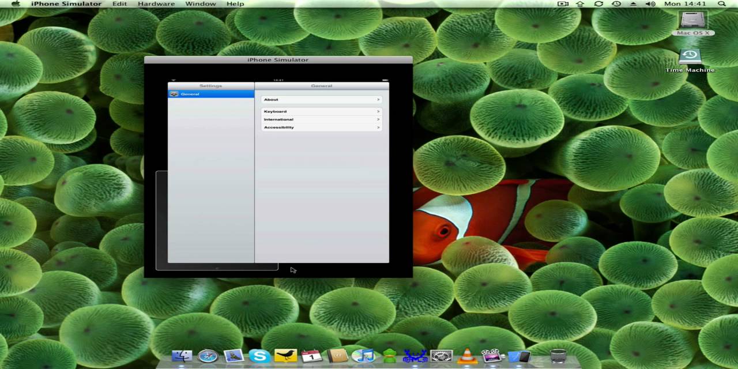Select the Time Machine drive on desktop
Viewport: 738px width, 369px height.
coord(690,61)
